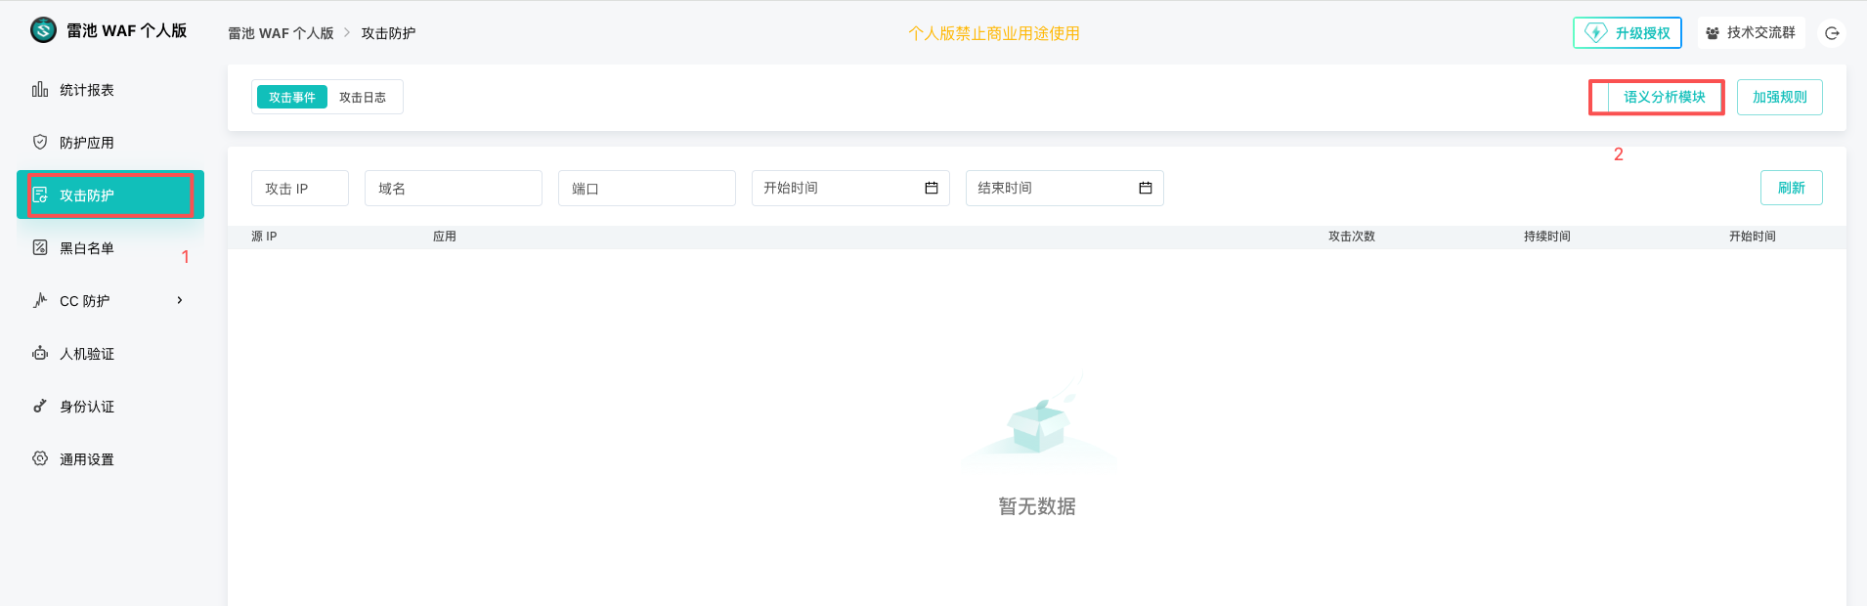Select 攻击防护 in the sidebar
1867x606 pixels.
[109, 195]
